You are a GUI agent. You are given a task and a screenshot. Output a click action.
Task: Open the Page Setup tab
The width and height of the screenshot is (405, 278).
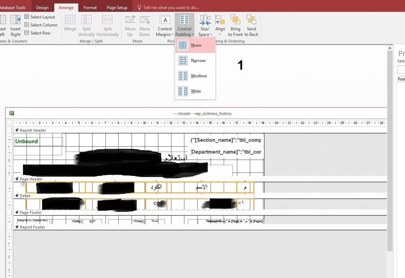coord(117,7)
